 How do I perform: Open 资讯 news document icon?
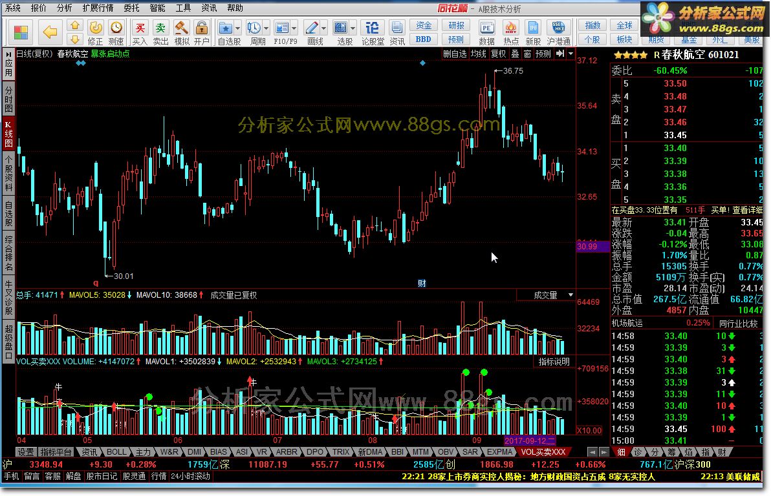(396, 32)
